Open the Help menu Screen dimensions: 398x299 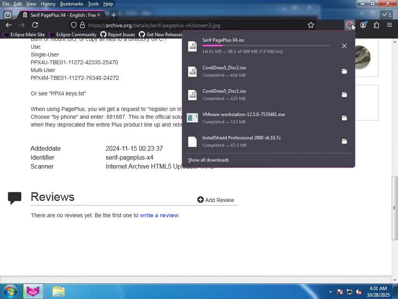(108, 4)
